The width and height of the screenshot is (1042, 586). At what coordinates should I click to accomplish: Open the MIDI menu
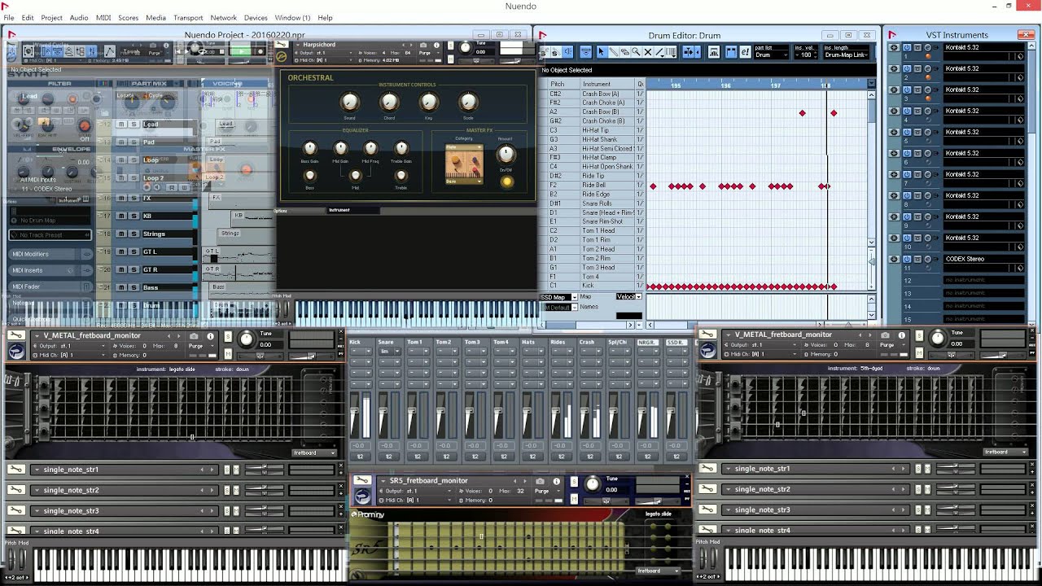[x=103, y=18]
